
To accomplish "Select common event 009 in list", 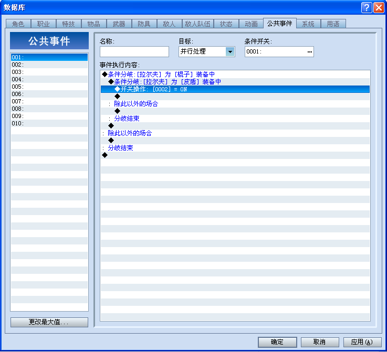I will (x=49, y=116).
